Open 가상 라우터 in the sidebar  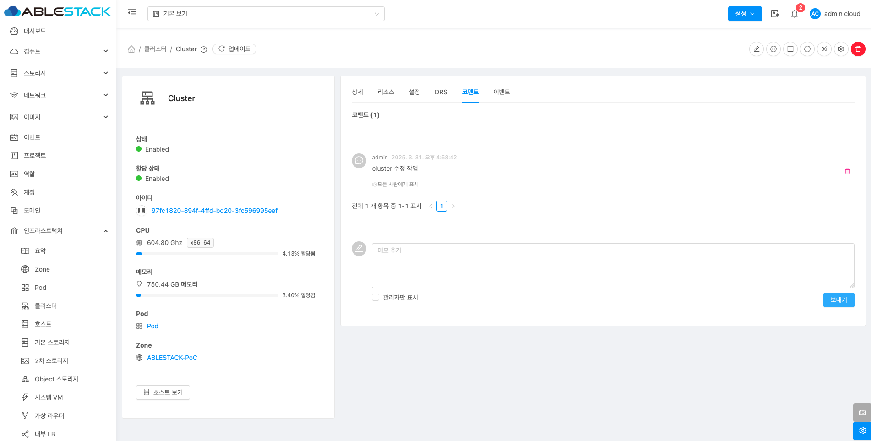coord(49,416)
